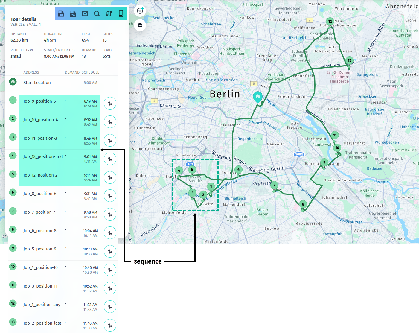Click the 8:00 AM/12:05 PM dates value
The height and width of the screenshot is (333, 419).
coord(59,56)
